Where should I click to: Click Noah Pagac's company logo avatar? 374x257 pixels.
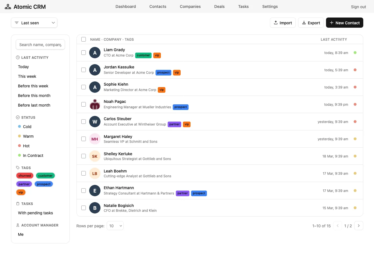click(x=95, y=105)
